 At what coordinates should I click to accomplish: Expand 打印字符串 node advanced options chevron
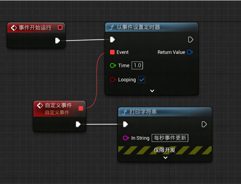pyautogui.click(x=165, y=158)
